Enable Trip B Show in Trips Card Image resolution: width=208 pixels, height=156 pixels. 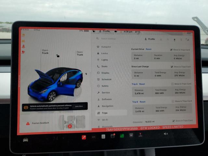click(x=173, y=101)
